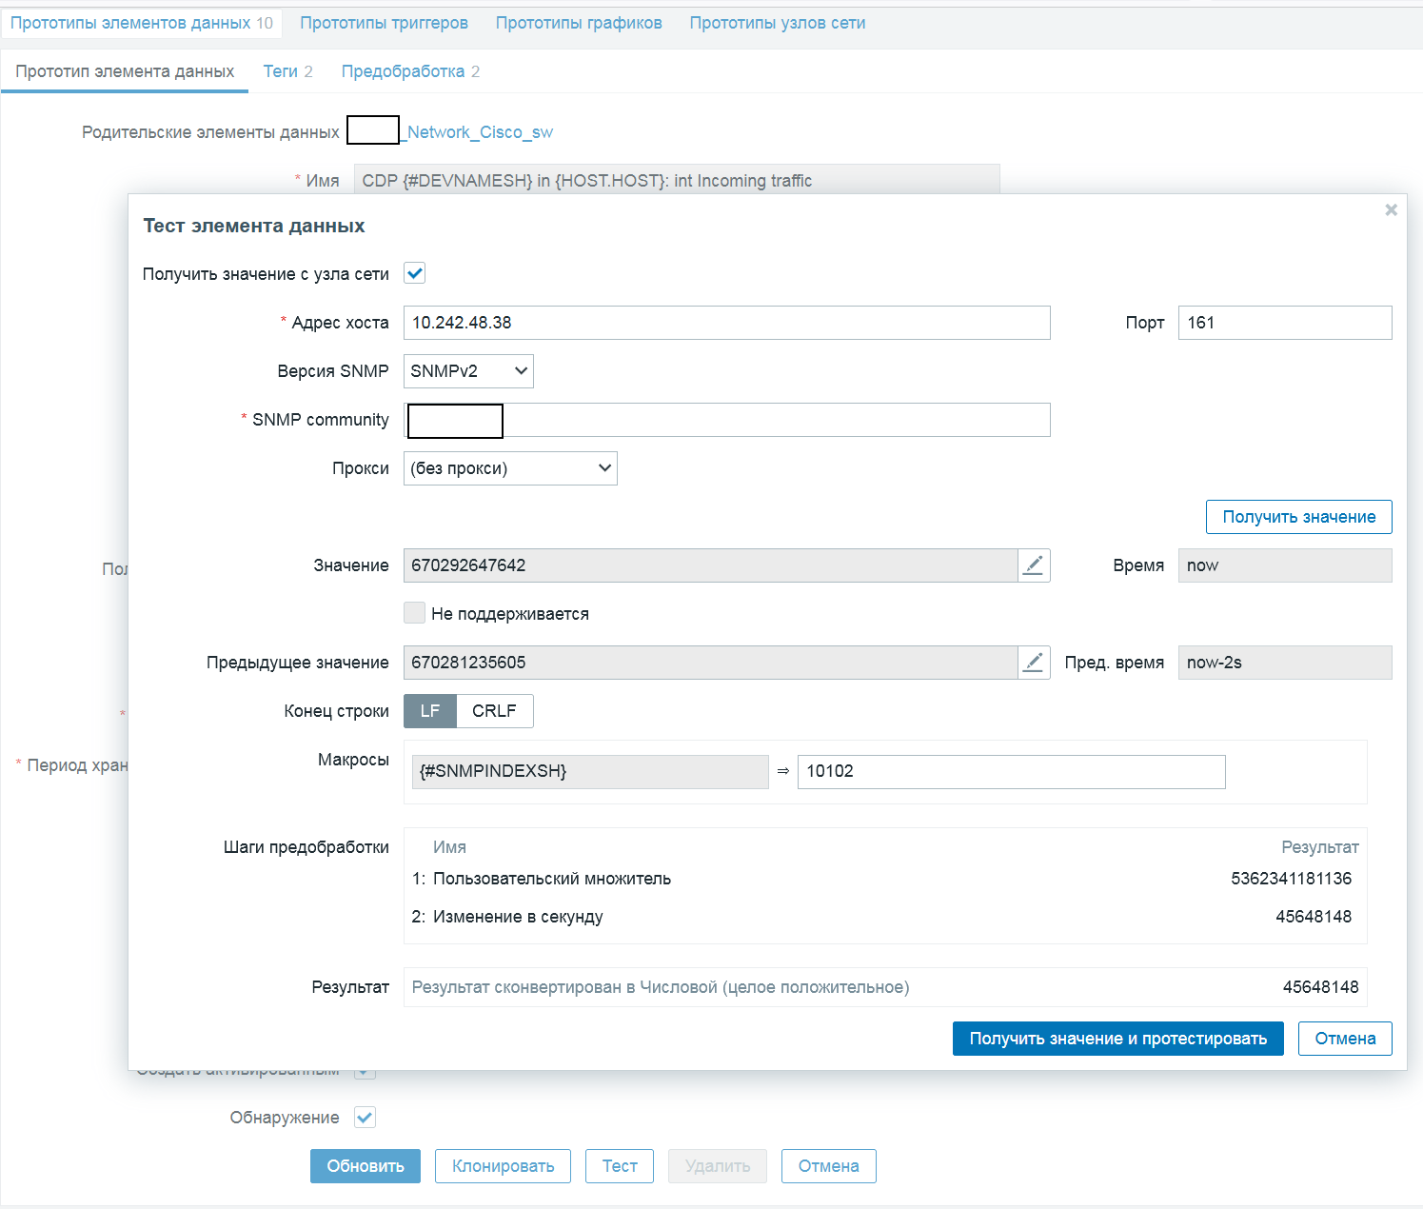The width and height of the screenshot is (1423, 1209).
Task: Toggle the Не поддерживается checkbox
Action: 415,614
